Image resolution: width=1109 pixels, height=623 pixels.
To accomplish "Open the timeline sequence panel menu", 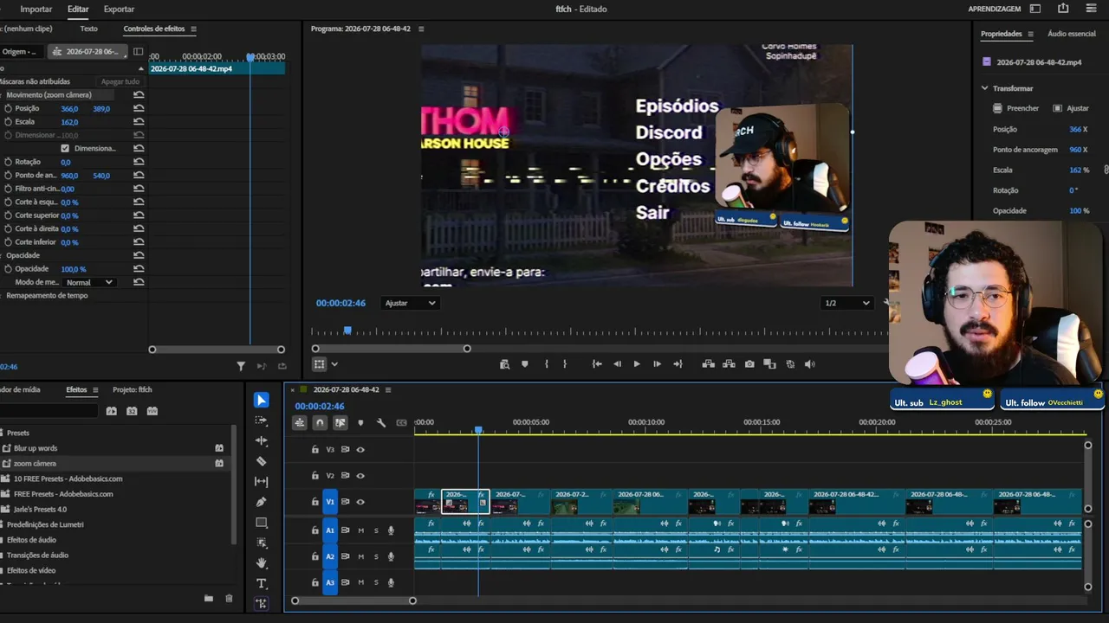I will [x=388, y=389].
